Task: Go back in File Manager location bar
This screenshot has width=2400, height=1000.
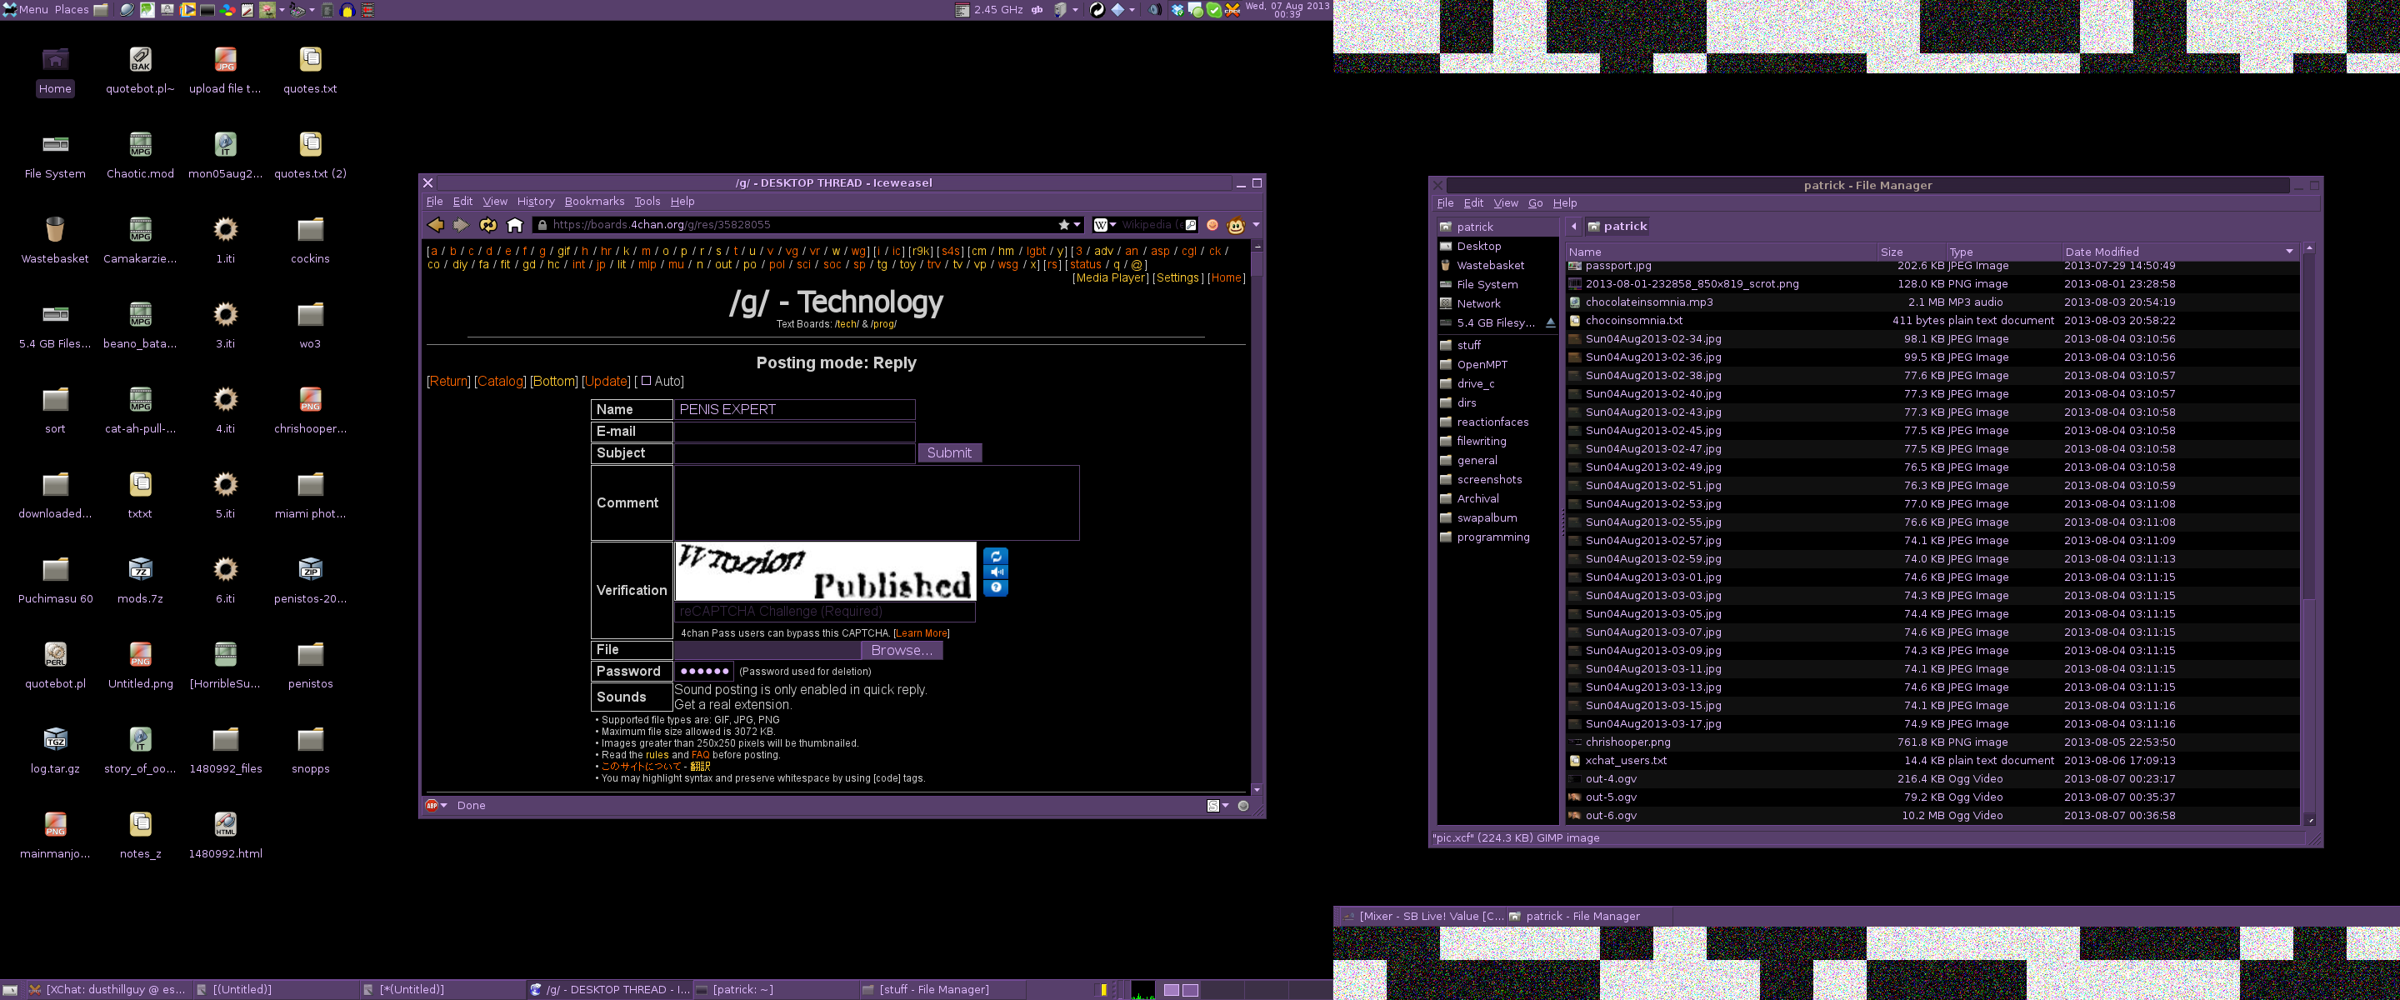Action: pos(1573,227)
